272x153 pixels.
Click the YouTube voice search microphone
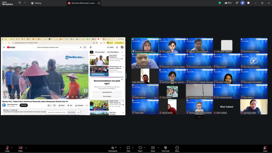[91, 47]
